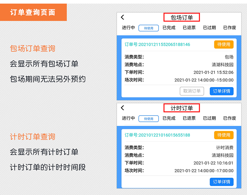Open 进行中 tab in 计时订单 panel

128,118
